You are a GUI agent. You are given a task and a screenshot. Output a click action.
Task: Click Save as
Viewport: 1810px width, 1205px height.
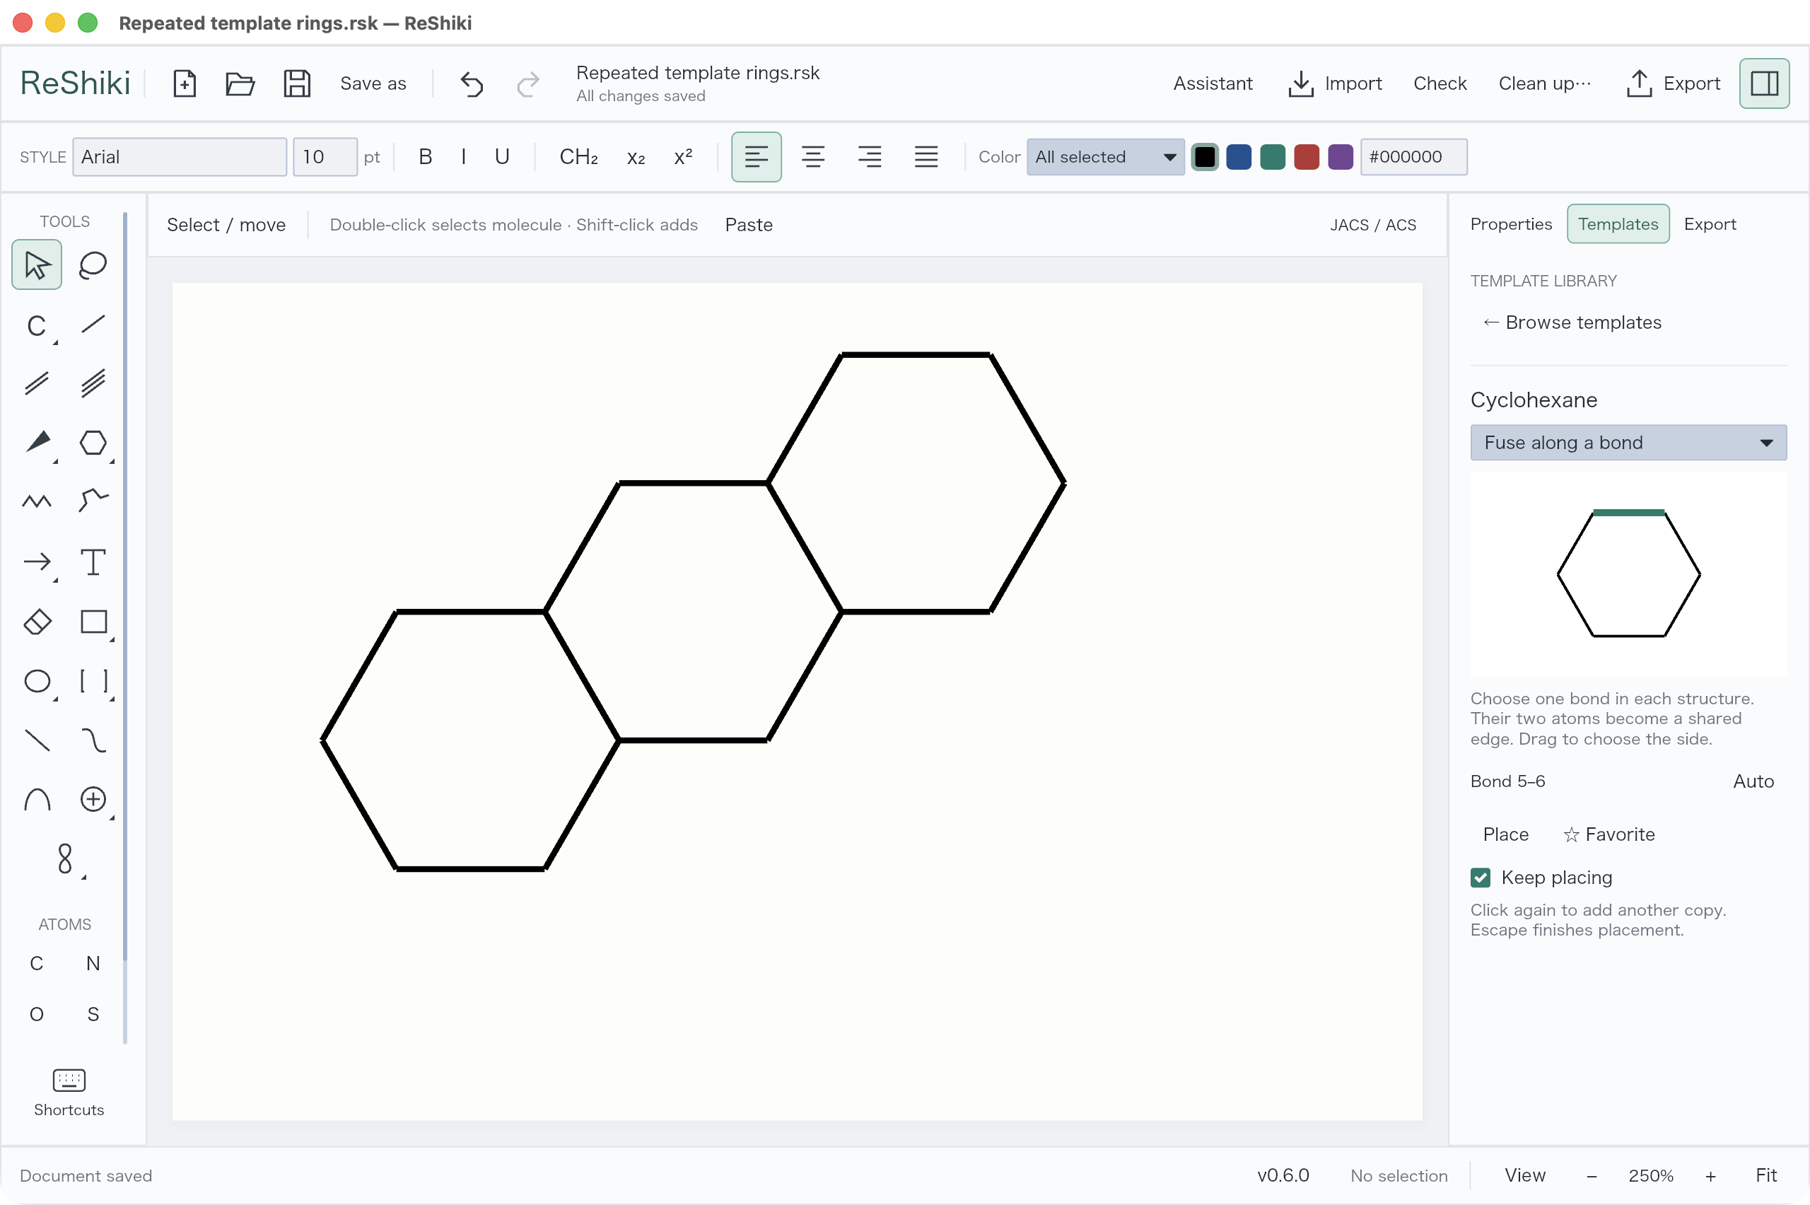[x=373, y=83]
